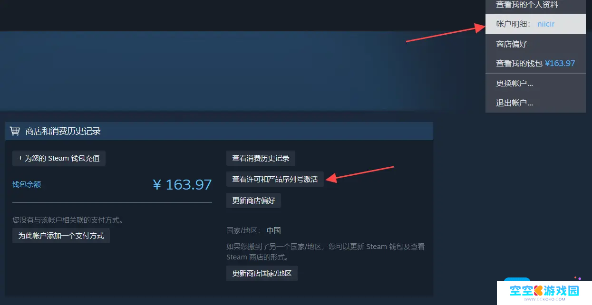
Task: Click the shopping cart icon in section header
Action: point(15,131)
